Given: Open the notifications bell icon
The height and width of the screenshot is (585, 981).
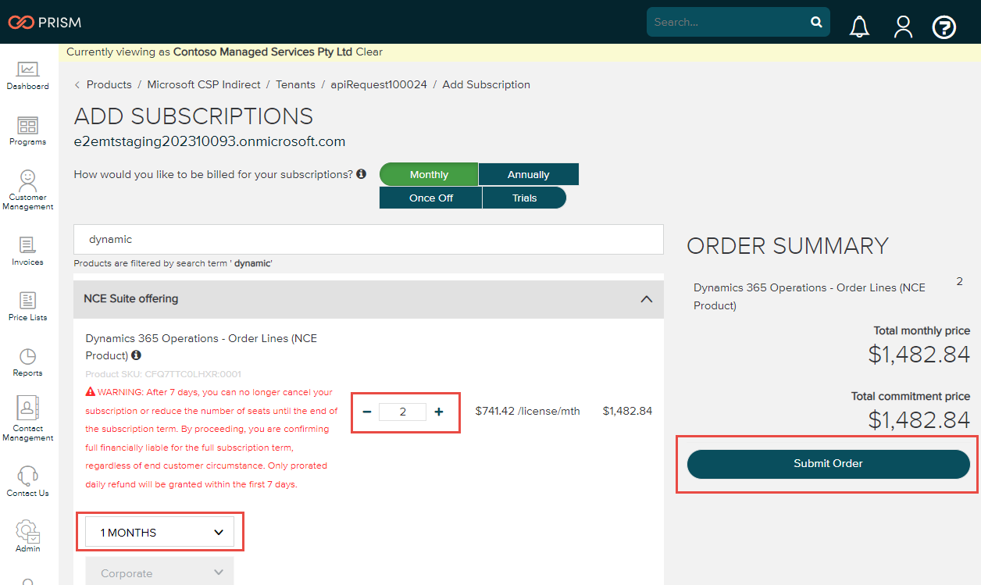Looking at the screenshot, I should coord(859,26).
